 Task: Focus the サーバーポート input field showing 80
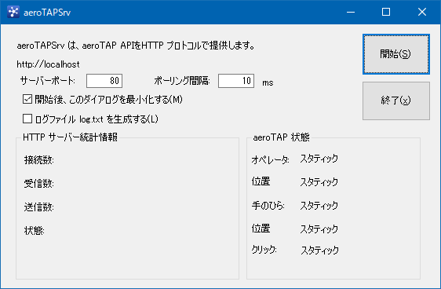pos(104,81)
